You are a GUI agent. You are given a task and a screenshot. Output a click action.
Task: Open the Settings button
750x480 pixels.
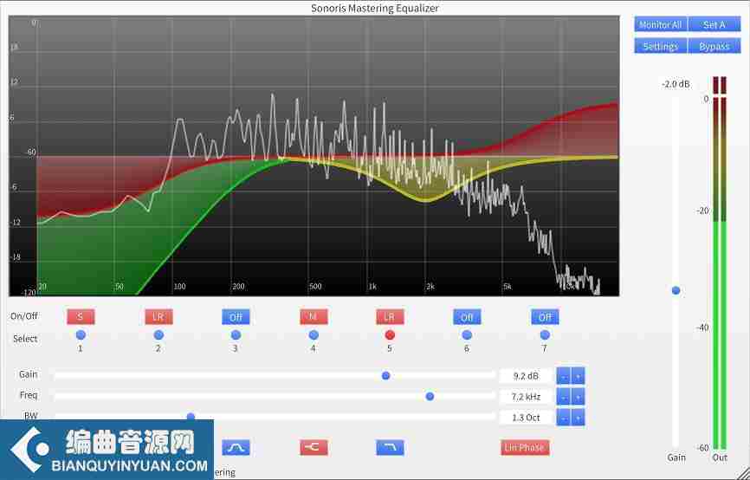click(x=661, y=46)
